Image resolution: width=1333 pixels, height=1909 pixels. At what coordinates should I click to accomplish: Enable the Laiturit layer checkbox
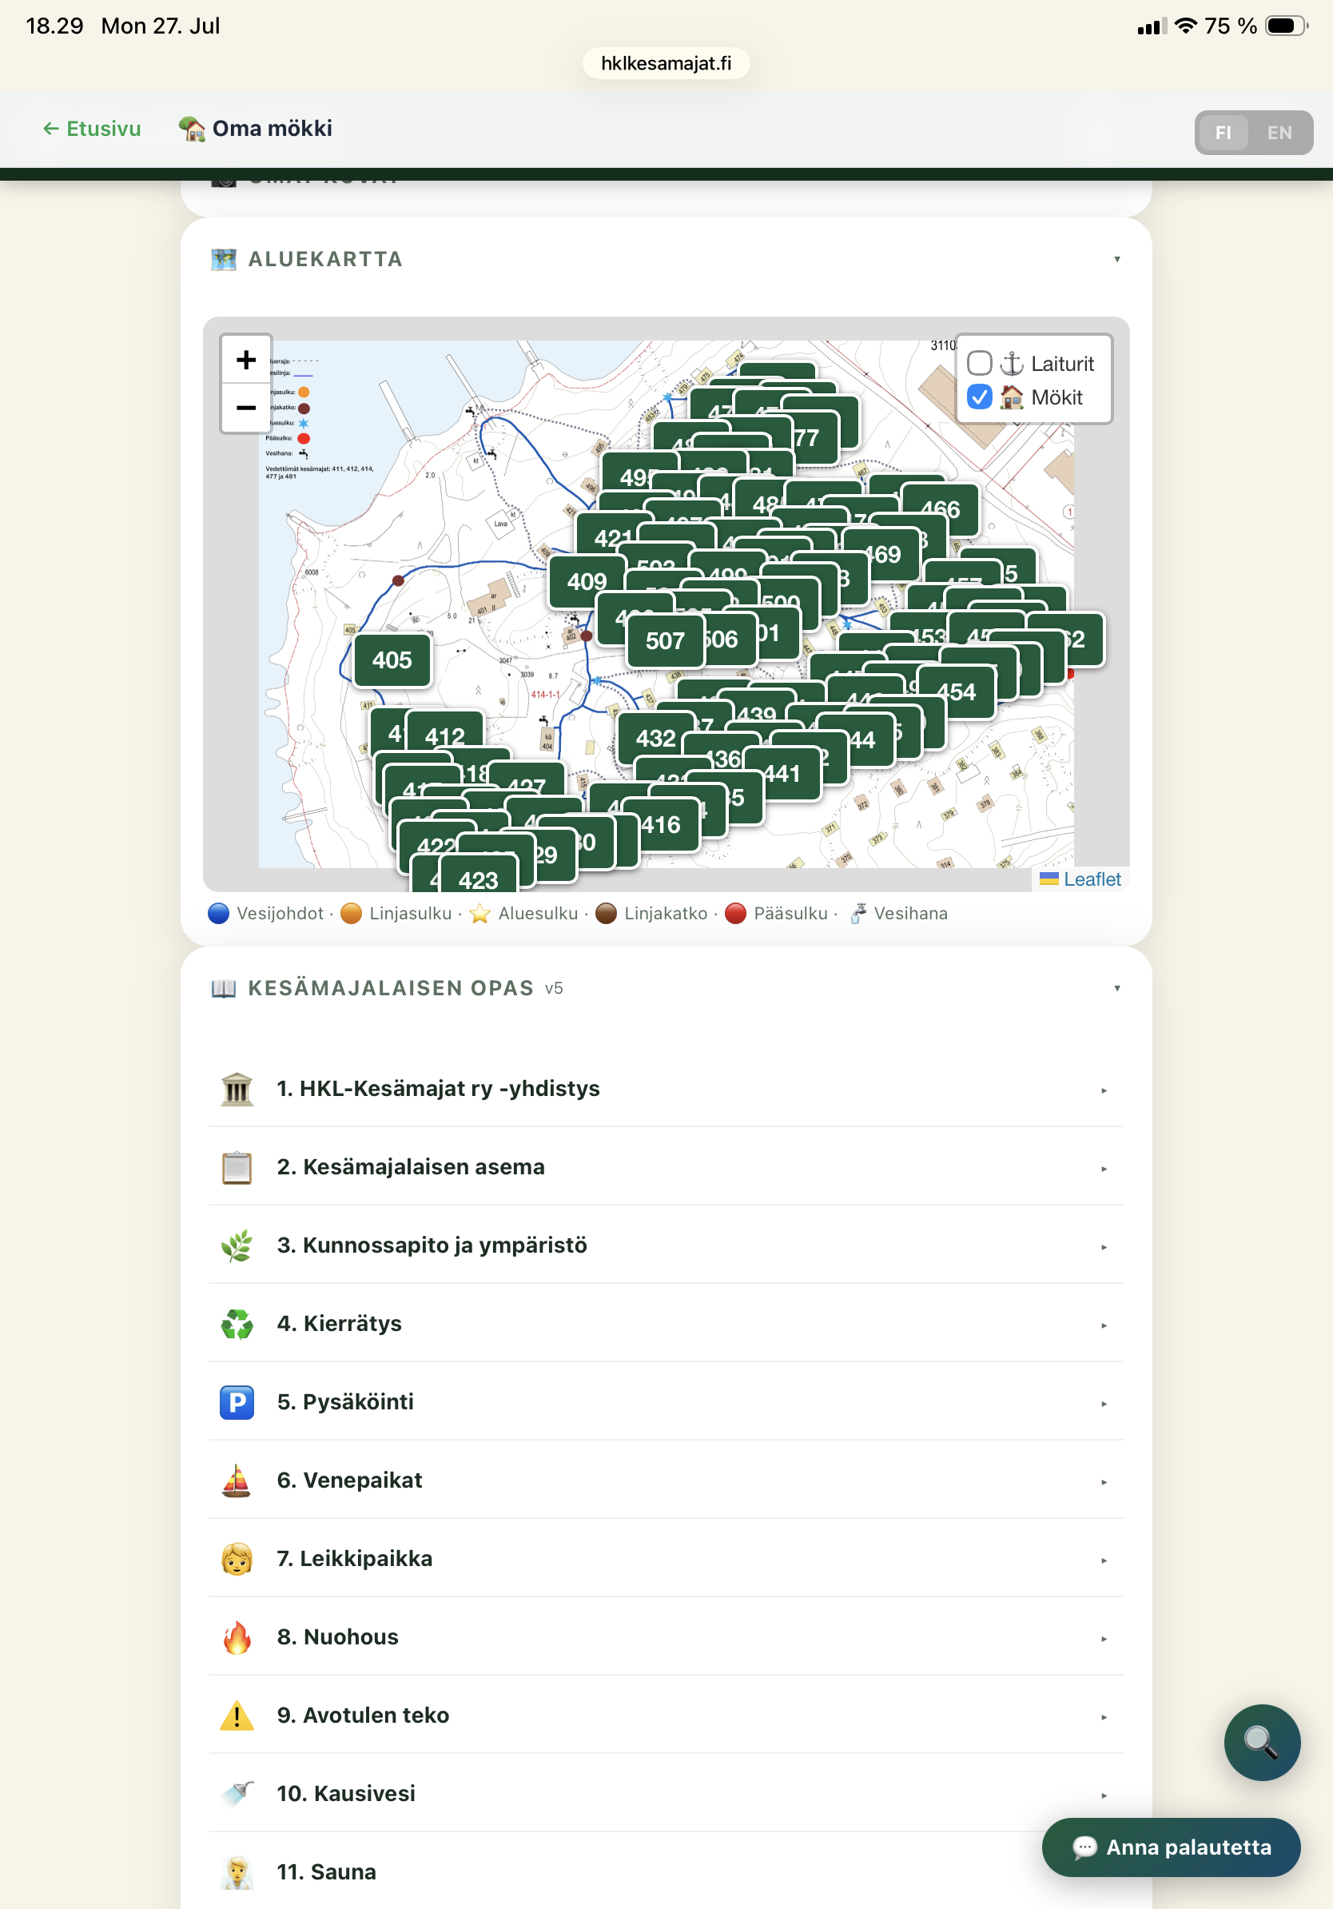tap(980, 364)
